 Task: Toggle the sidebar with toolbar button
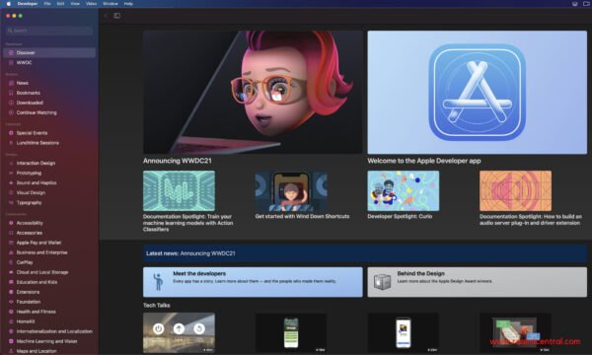pos(117,16)
